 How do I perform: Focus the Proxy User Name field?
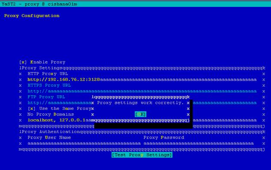(84, 143)
